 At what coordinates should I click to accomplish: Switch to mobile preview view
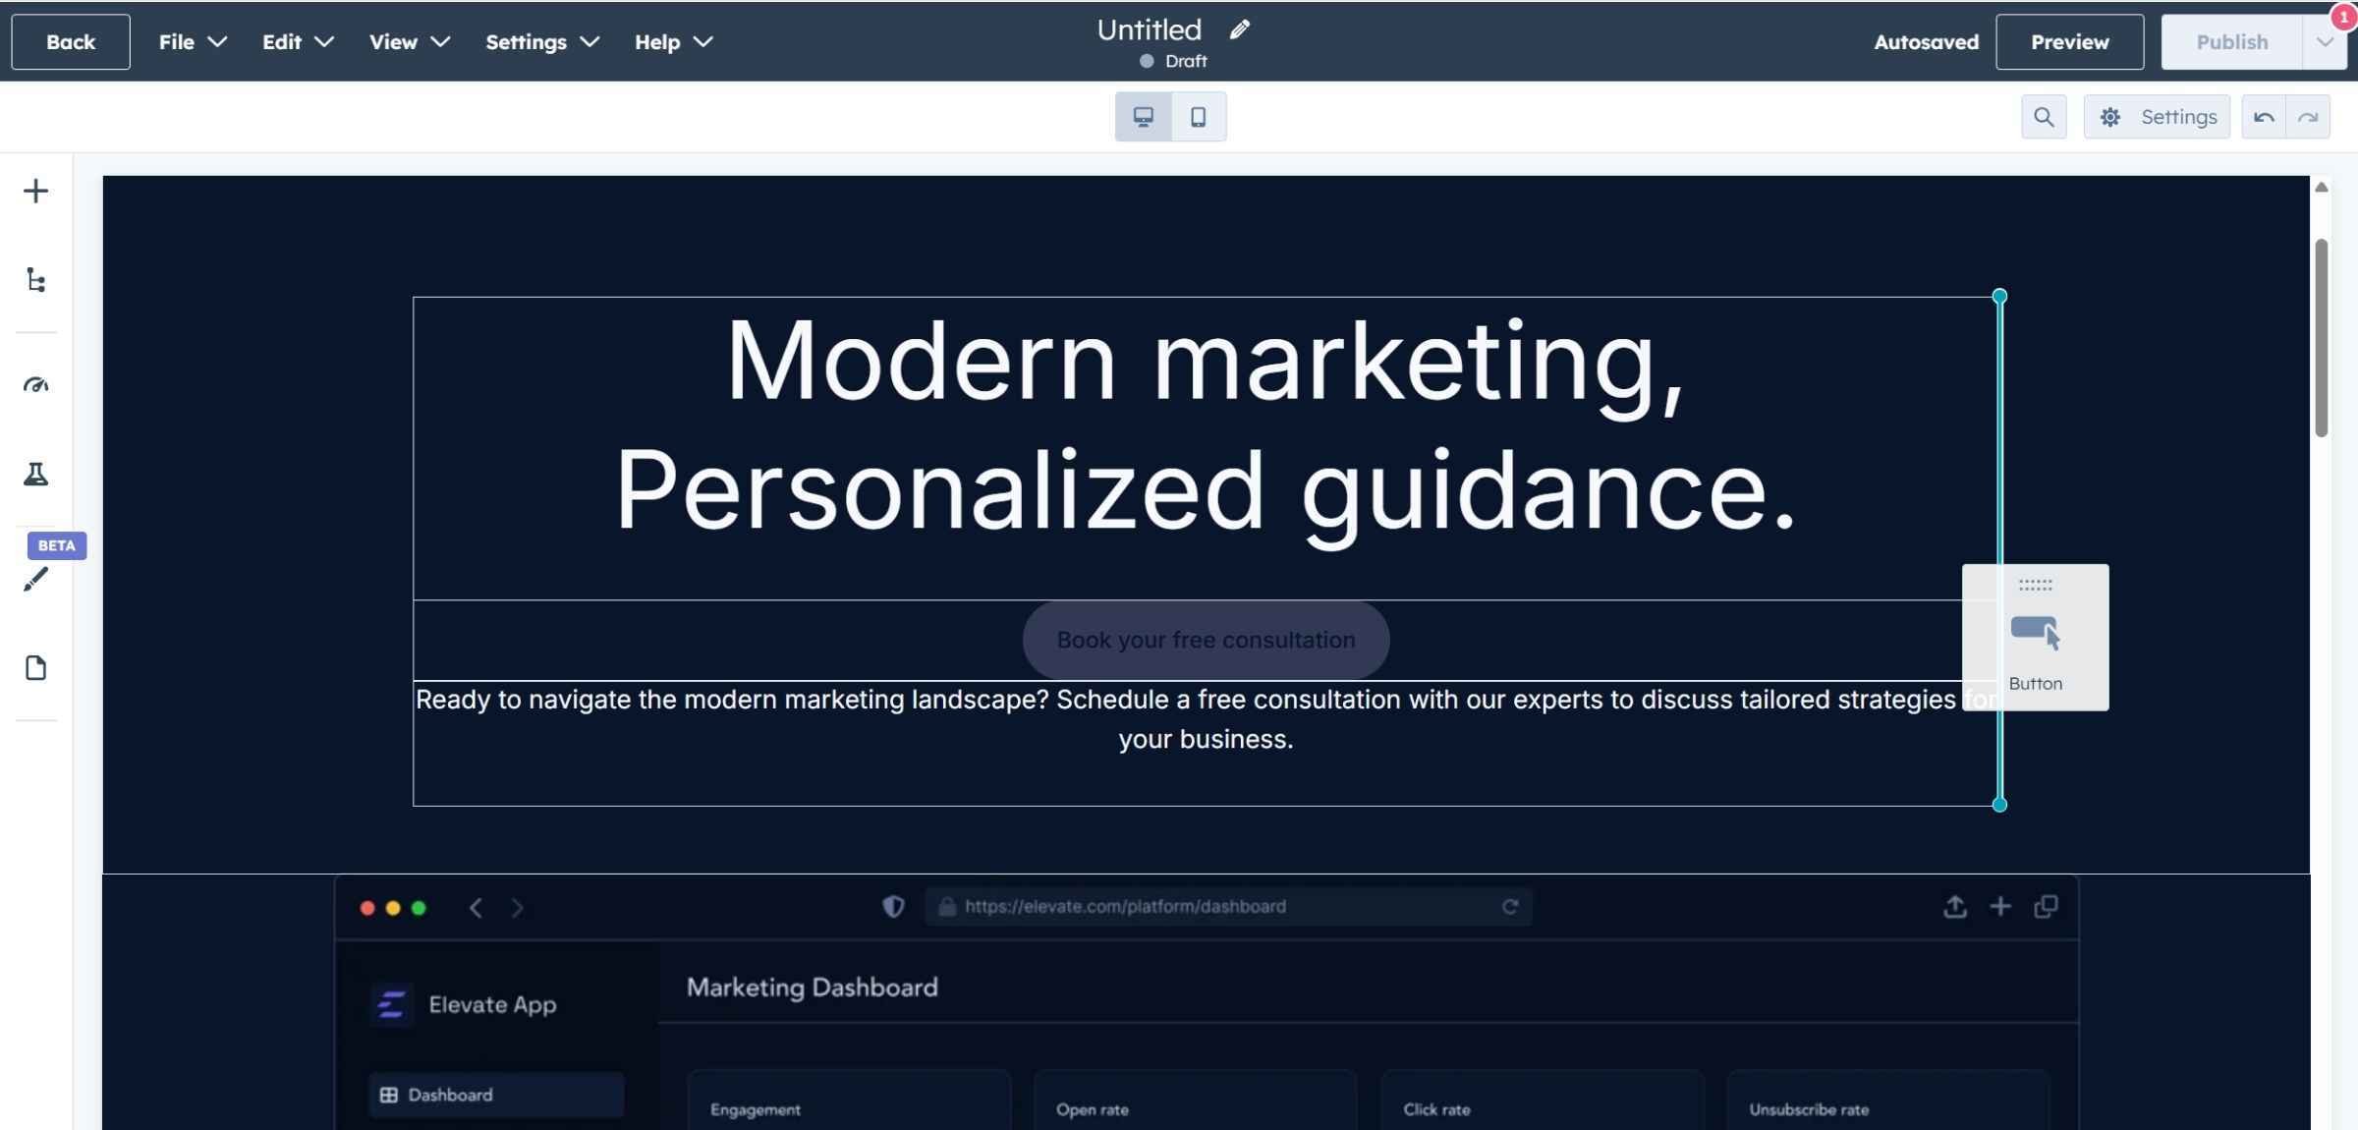pyautogui.click(x=1198, y=117)
